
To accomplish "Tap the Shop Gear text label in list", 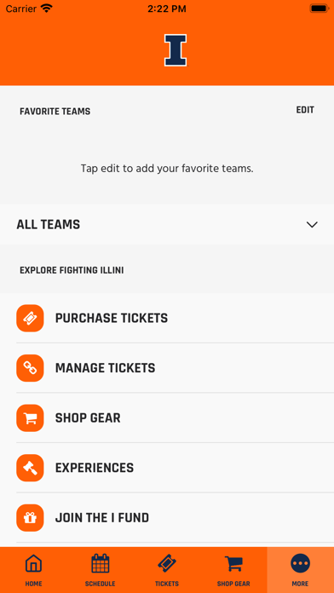I will (x=88, y=417).
